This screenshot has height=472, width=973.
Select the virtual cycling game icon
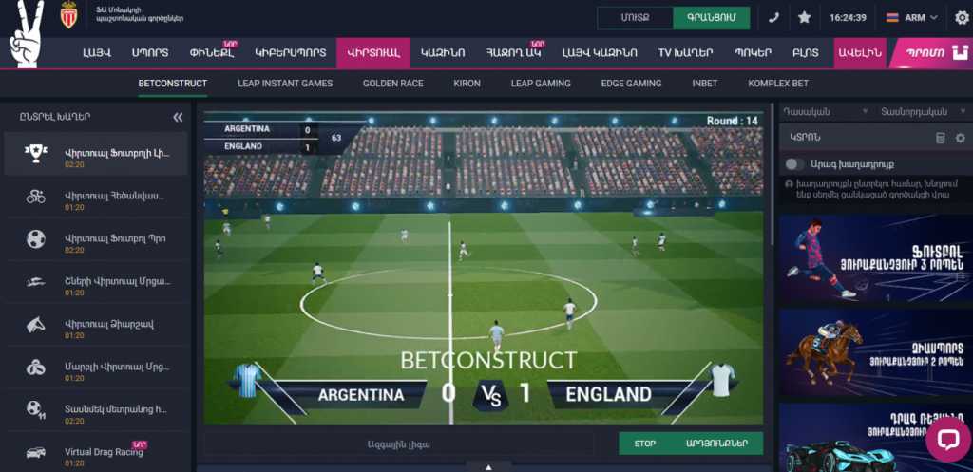pos(35,198)
